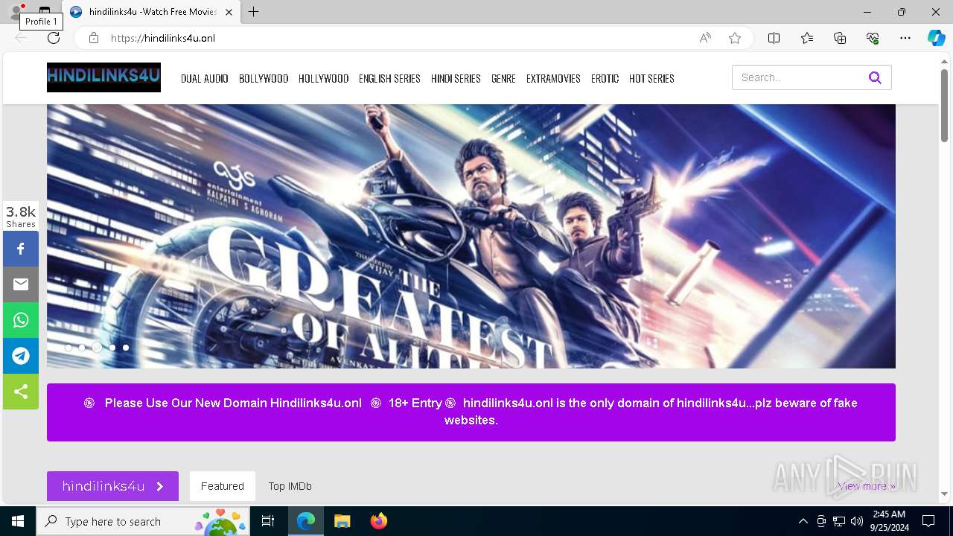Open Browser essentials heart icon

[873, 38]
